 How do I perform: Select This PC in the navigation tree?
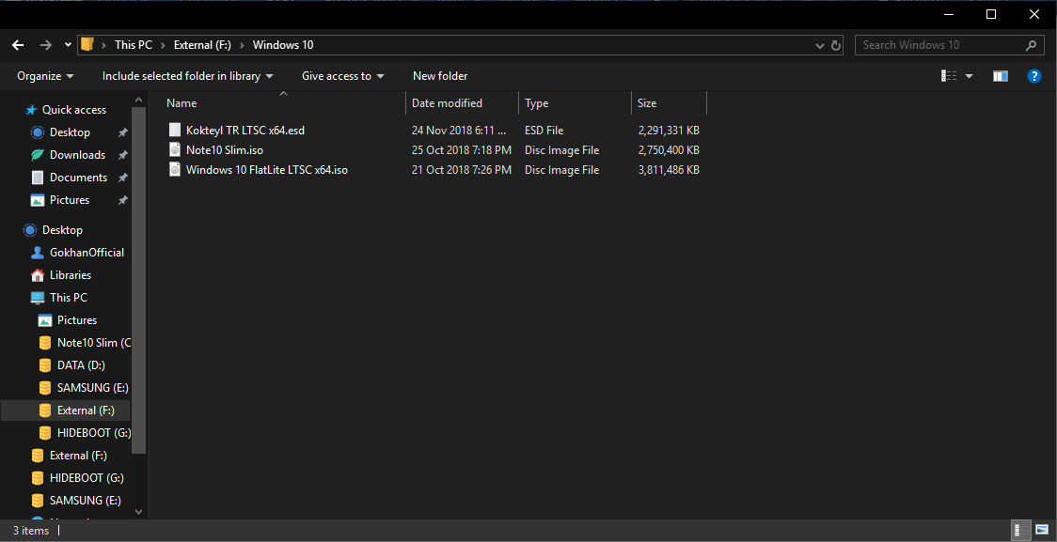pyautogui.click(x=68, y=298)
